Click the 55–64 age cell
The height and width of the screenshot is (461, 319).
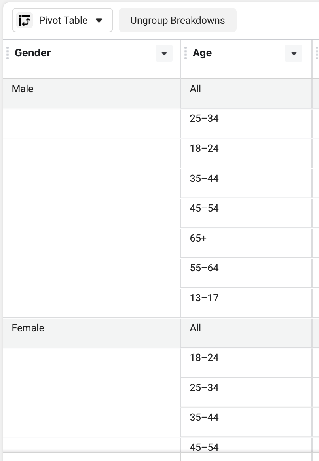pos(204,268)
